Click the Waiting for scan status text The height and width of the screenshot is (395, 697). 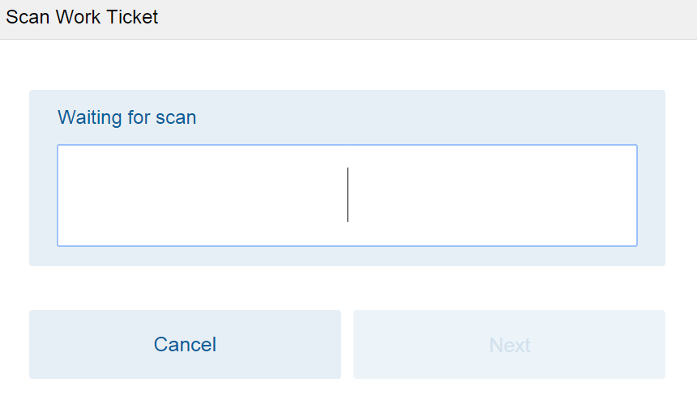[x=127, y=117]
